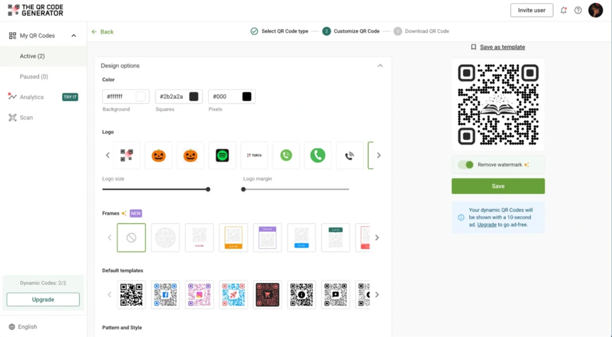Image resolution: width=612 pixels, height=337 pixels.
Task: Open Squares color swatch
Action: coord(194,96)
